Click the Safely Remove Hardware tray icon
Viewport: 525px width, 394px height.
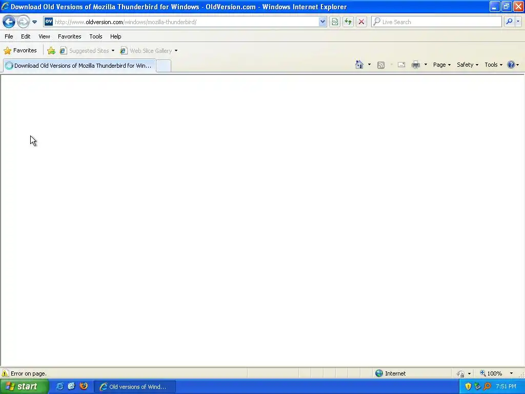pos(477,387)
